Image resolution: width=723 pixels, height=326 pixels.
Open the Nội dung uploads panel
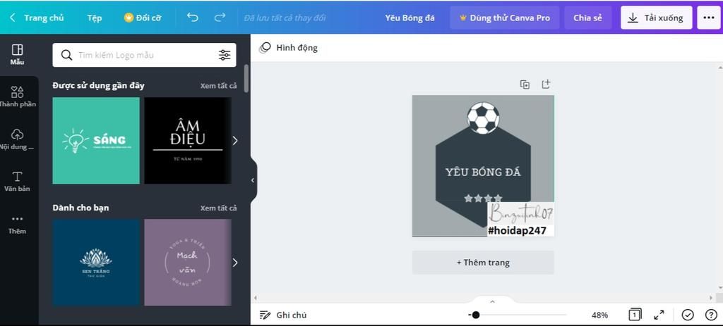pyautogui.click(x=17, y=139)
